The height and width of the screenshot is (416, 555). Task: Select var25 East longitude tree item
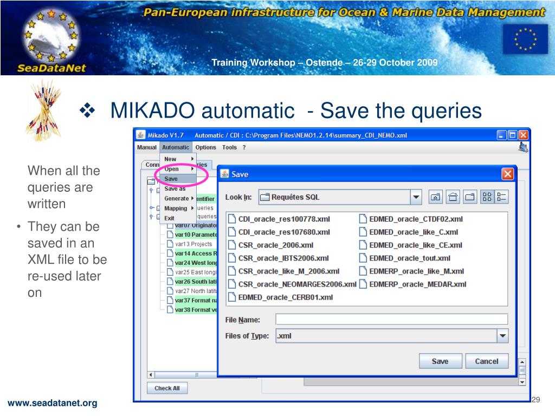[192, 272]
